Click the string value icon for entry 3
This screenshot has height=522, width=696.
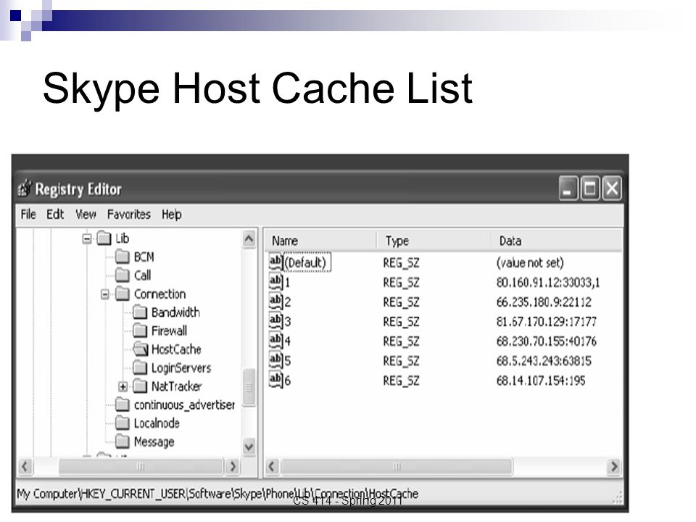pos(275,320)
